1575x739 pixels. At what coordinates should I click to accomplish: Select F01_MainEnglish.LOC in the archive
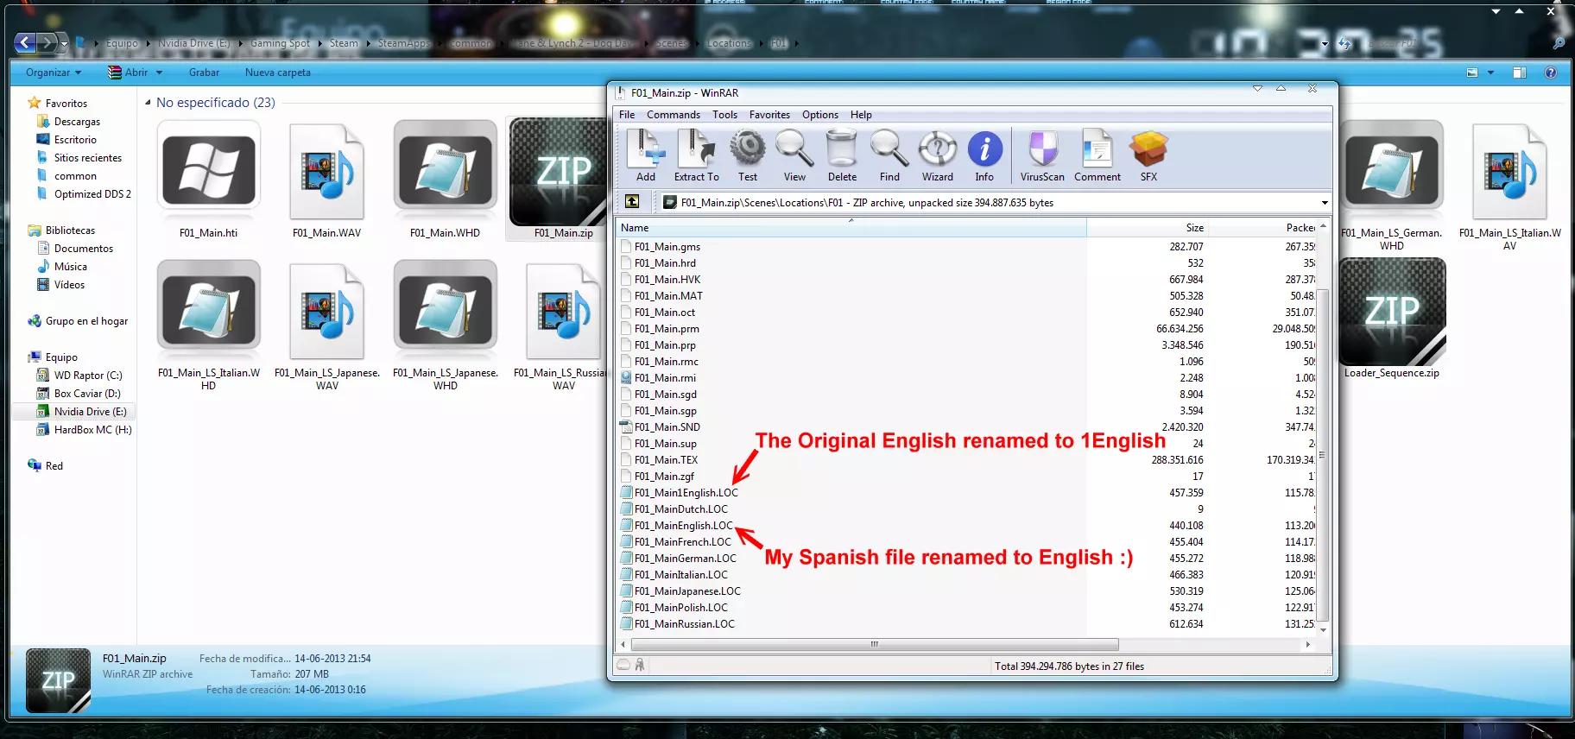pos(683,526)
